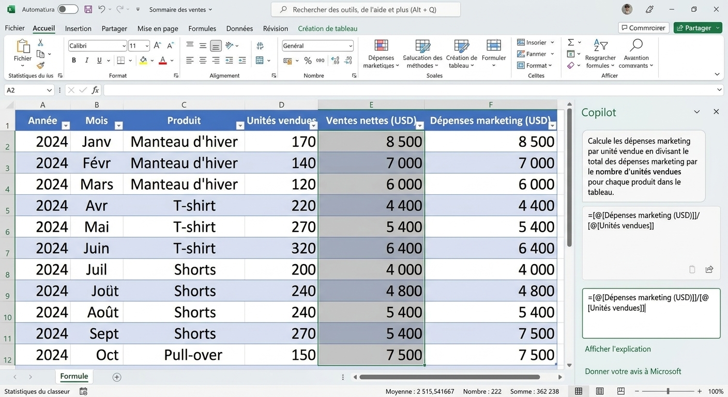This screenshot has height=397, width=728.
Task: Open the Formules ribbon tab
Action: [x=202, y=28]
